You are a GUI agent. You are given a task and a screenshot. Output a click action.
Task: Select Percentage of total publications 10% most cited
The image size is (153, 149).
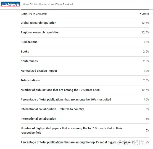pyautogui.click(x=85, y=100)
